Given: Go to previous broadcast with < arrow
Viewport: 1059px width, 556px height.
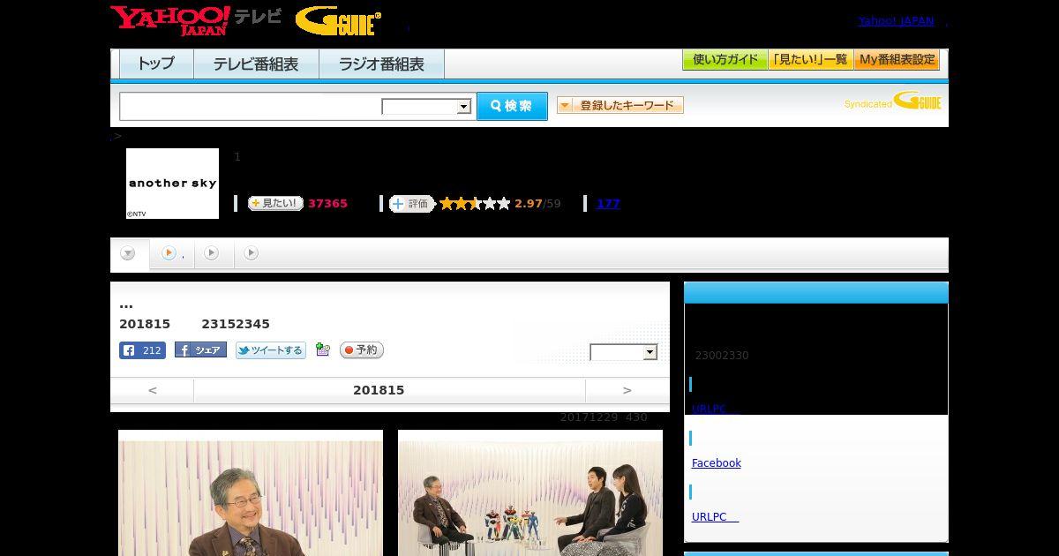Looking at the screenshot, I should 153,390.
